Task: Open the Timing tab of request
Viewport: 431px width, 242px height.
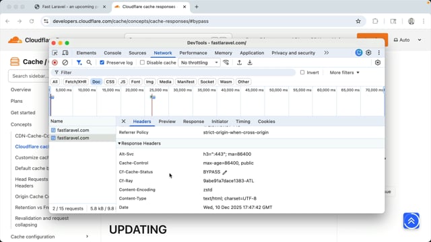Action: pos(243,121)
